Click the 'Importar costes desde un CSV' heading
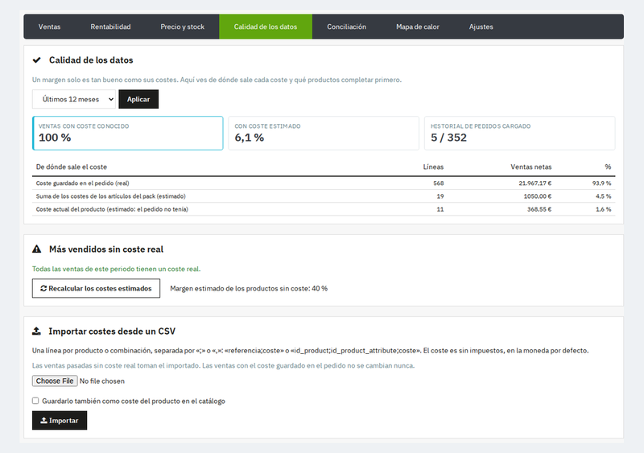644x453 pixels. pos(112,332)
